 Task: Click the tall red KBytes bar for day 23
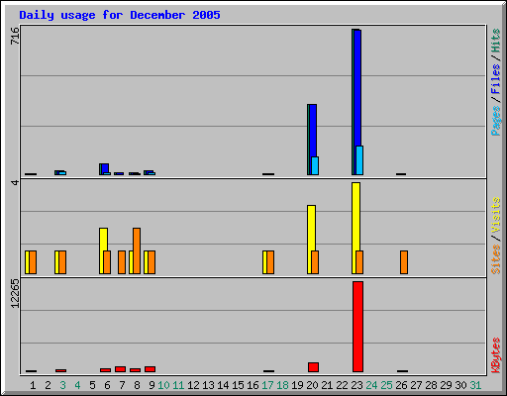[357, 327]
